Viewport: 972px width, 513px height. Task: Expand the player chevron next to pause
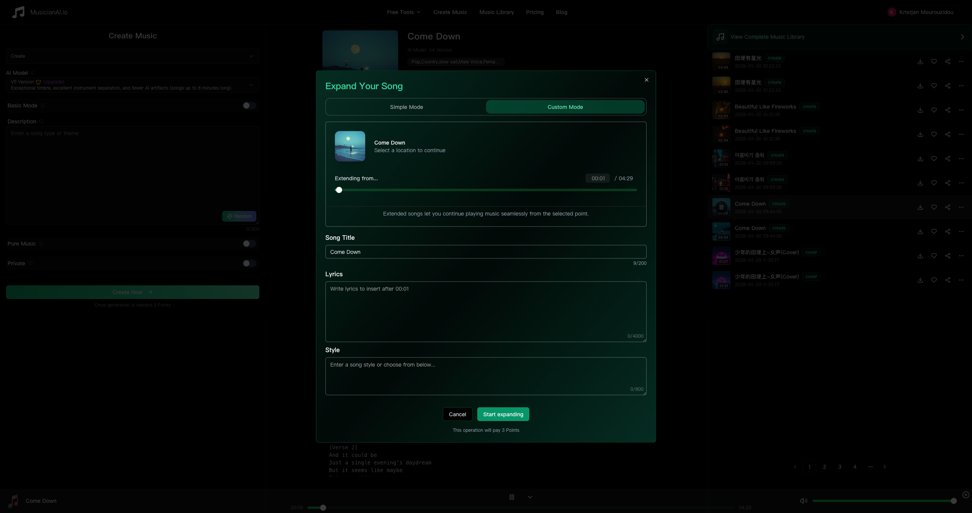pyautogui.click(x=530, y=497)
